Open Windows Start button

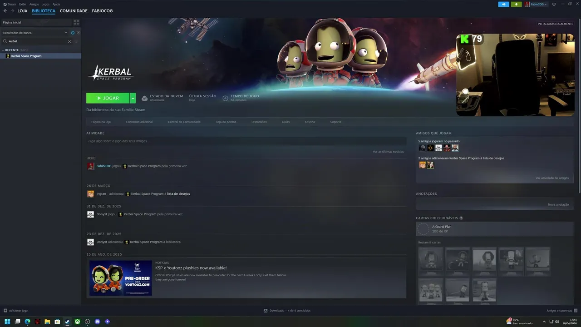(x=7, y=322)
